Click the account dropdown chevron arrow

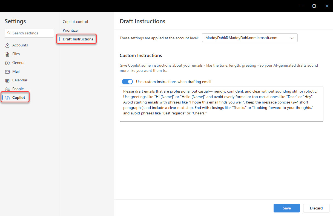(292, 38)
